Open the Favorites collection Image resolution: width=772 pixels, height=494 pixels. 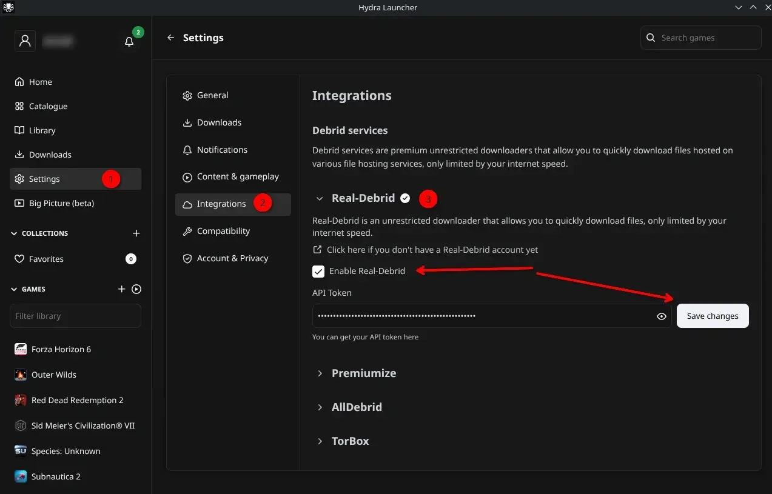[75, 259]
